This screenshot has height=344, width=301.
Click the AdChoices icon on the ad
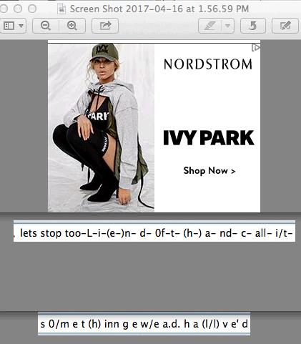coord(255,48)
